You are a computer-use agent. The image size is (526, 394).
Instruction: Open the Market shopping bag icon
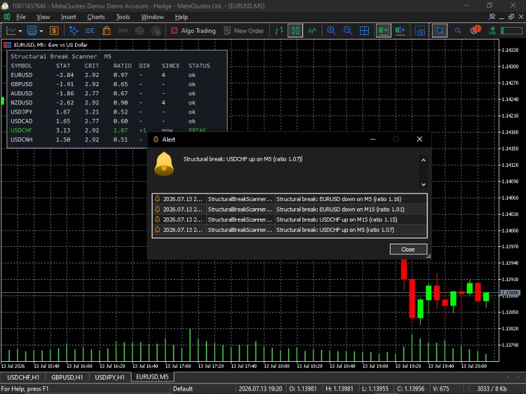coord(107,30)
